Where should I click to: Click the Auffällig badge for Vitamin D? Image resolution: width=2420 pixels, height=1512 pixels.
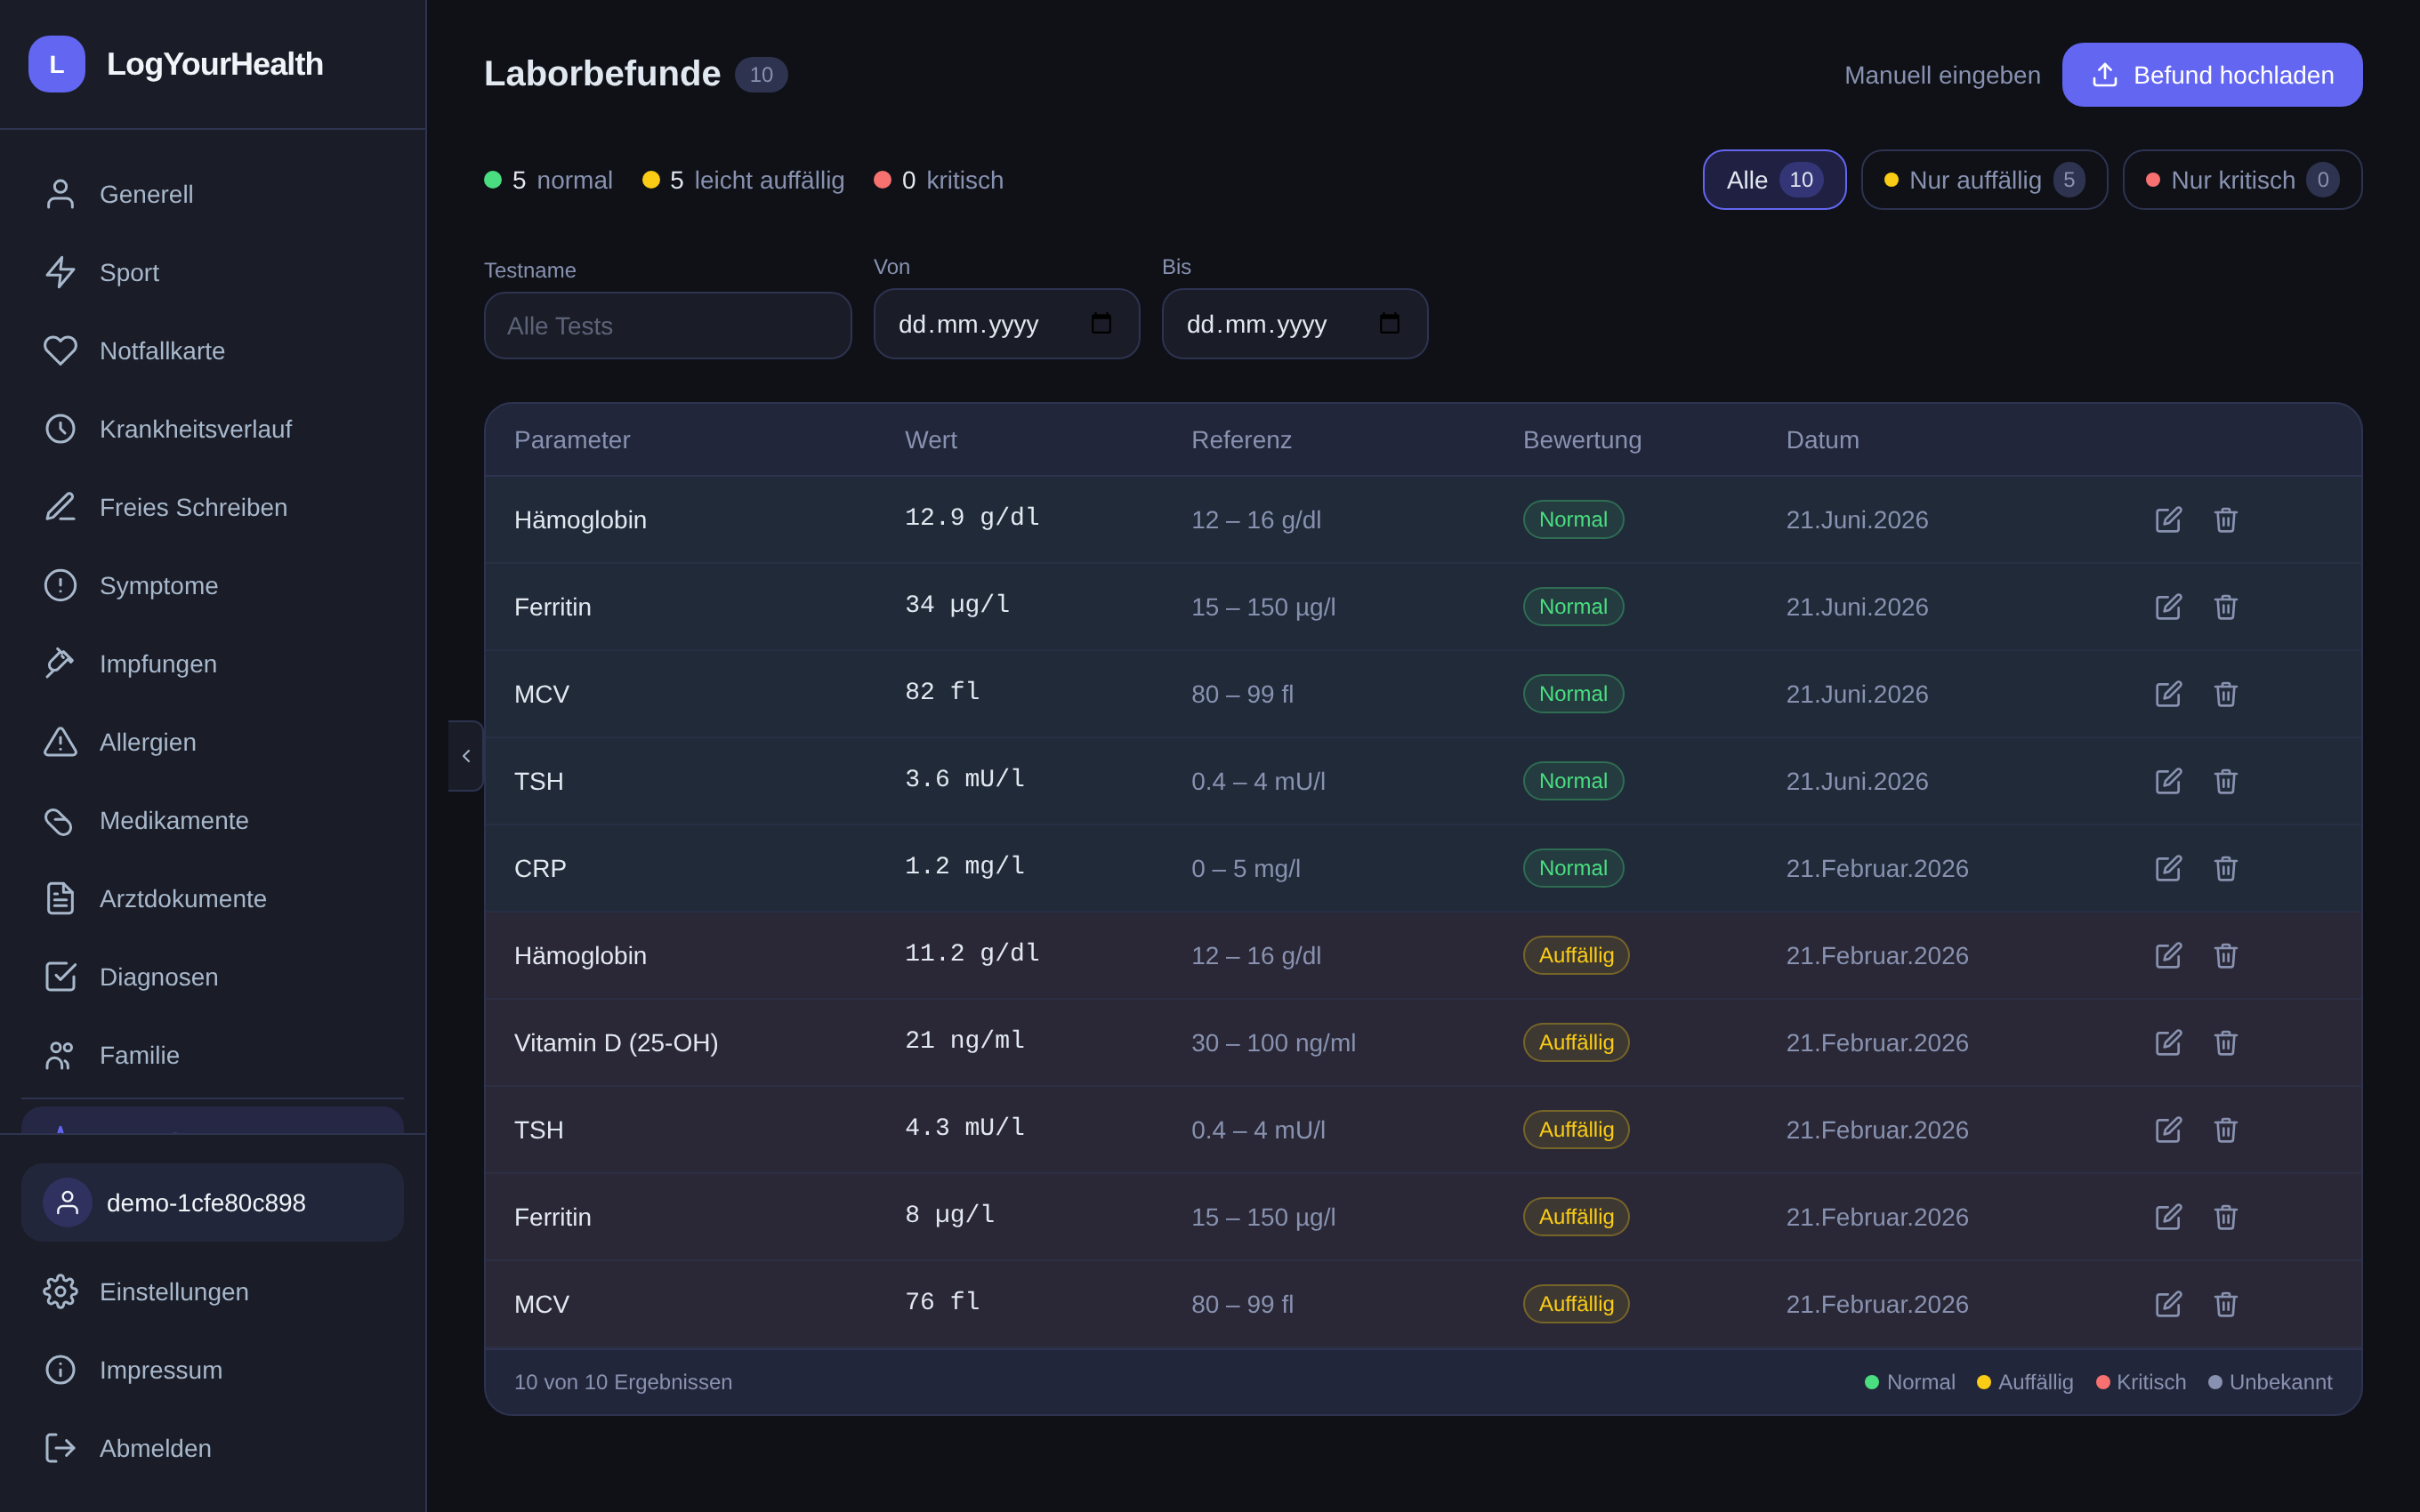[x=1576, y=1042]
